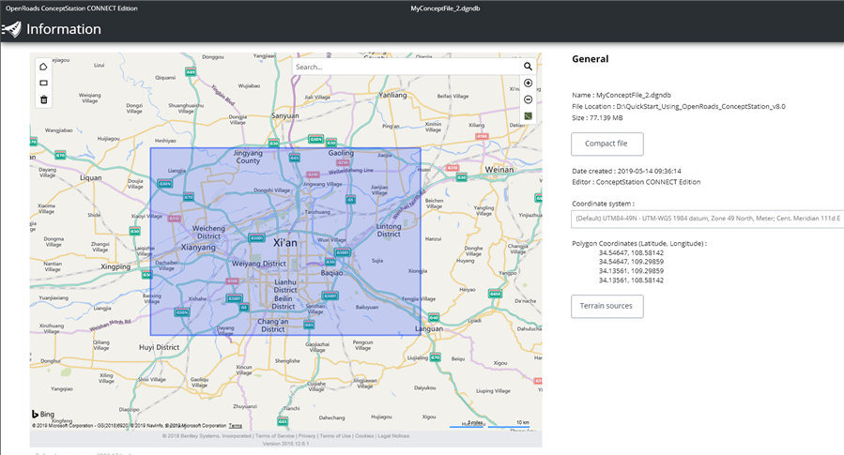Toggle the aerial imagery map layer
The height and width of the screenshot is (455, 844).
click(x=528, y=116)
